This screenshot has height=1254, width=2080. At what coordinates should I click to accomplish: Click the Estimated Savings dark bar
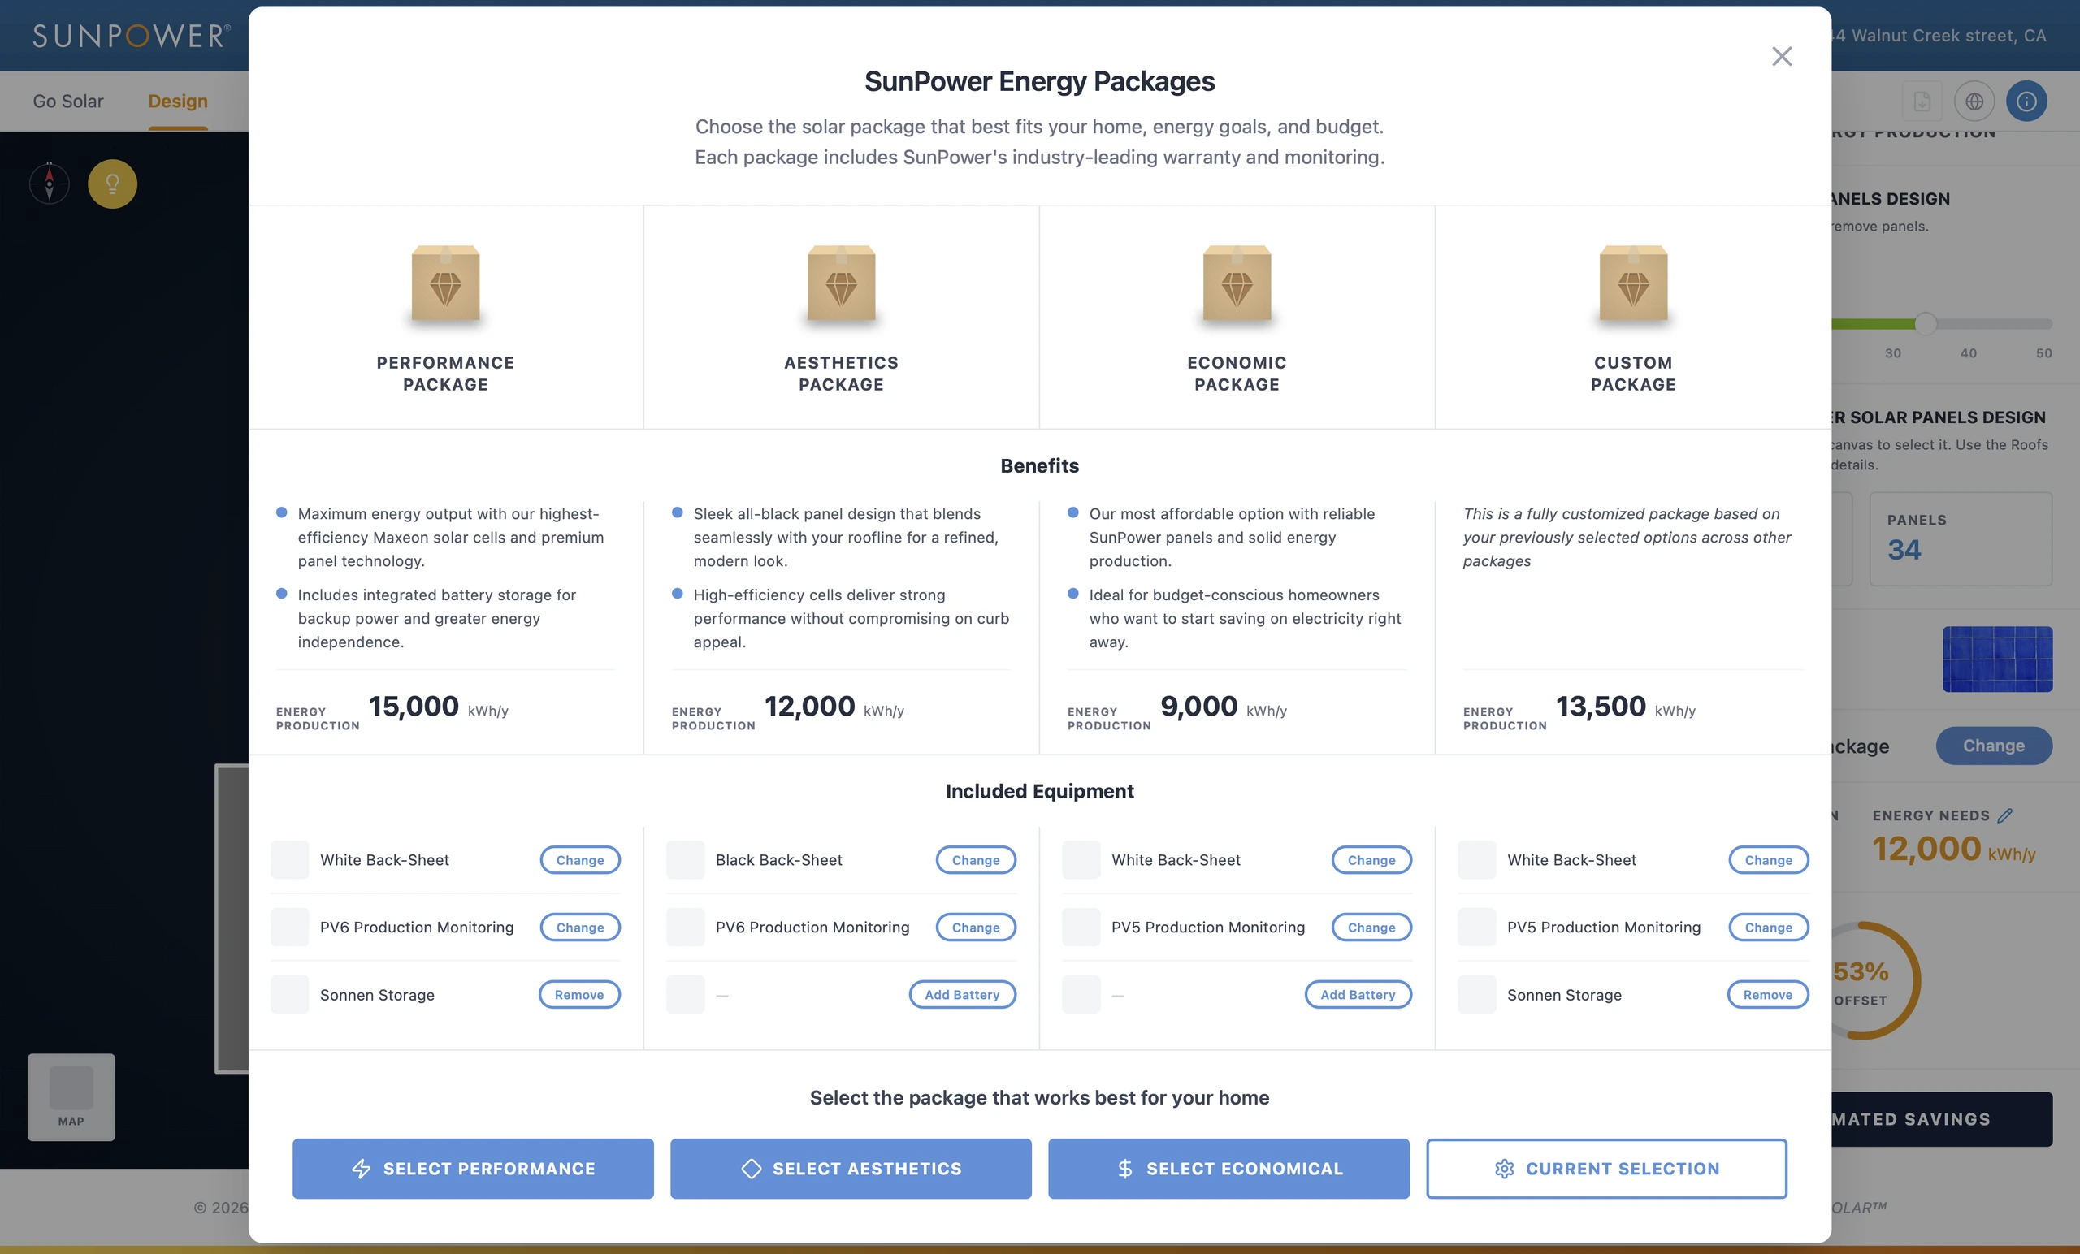tap(1942, 1119)
